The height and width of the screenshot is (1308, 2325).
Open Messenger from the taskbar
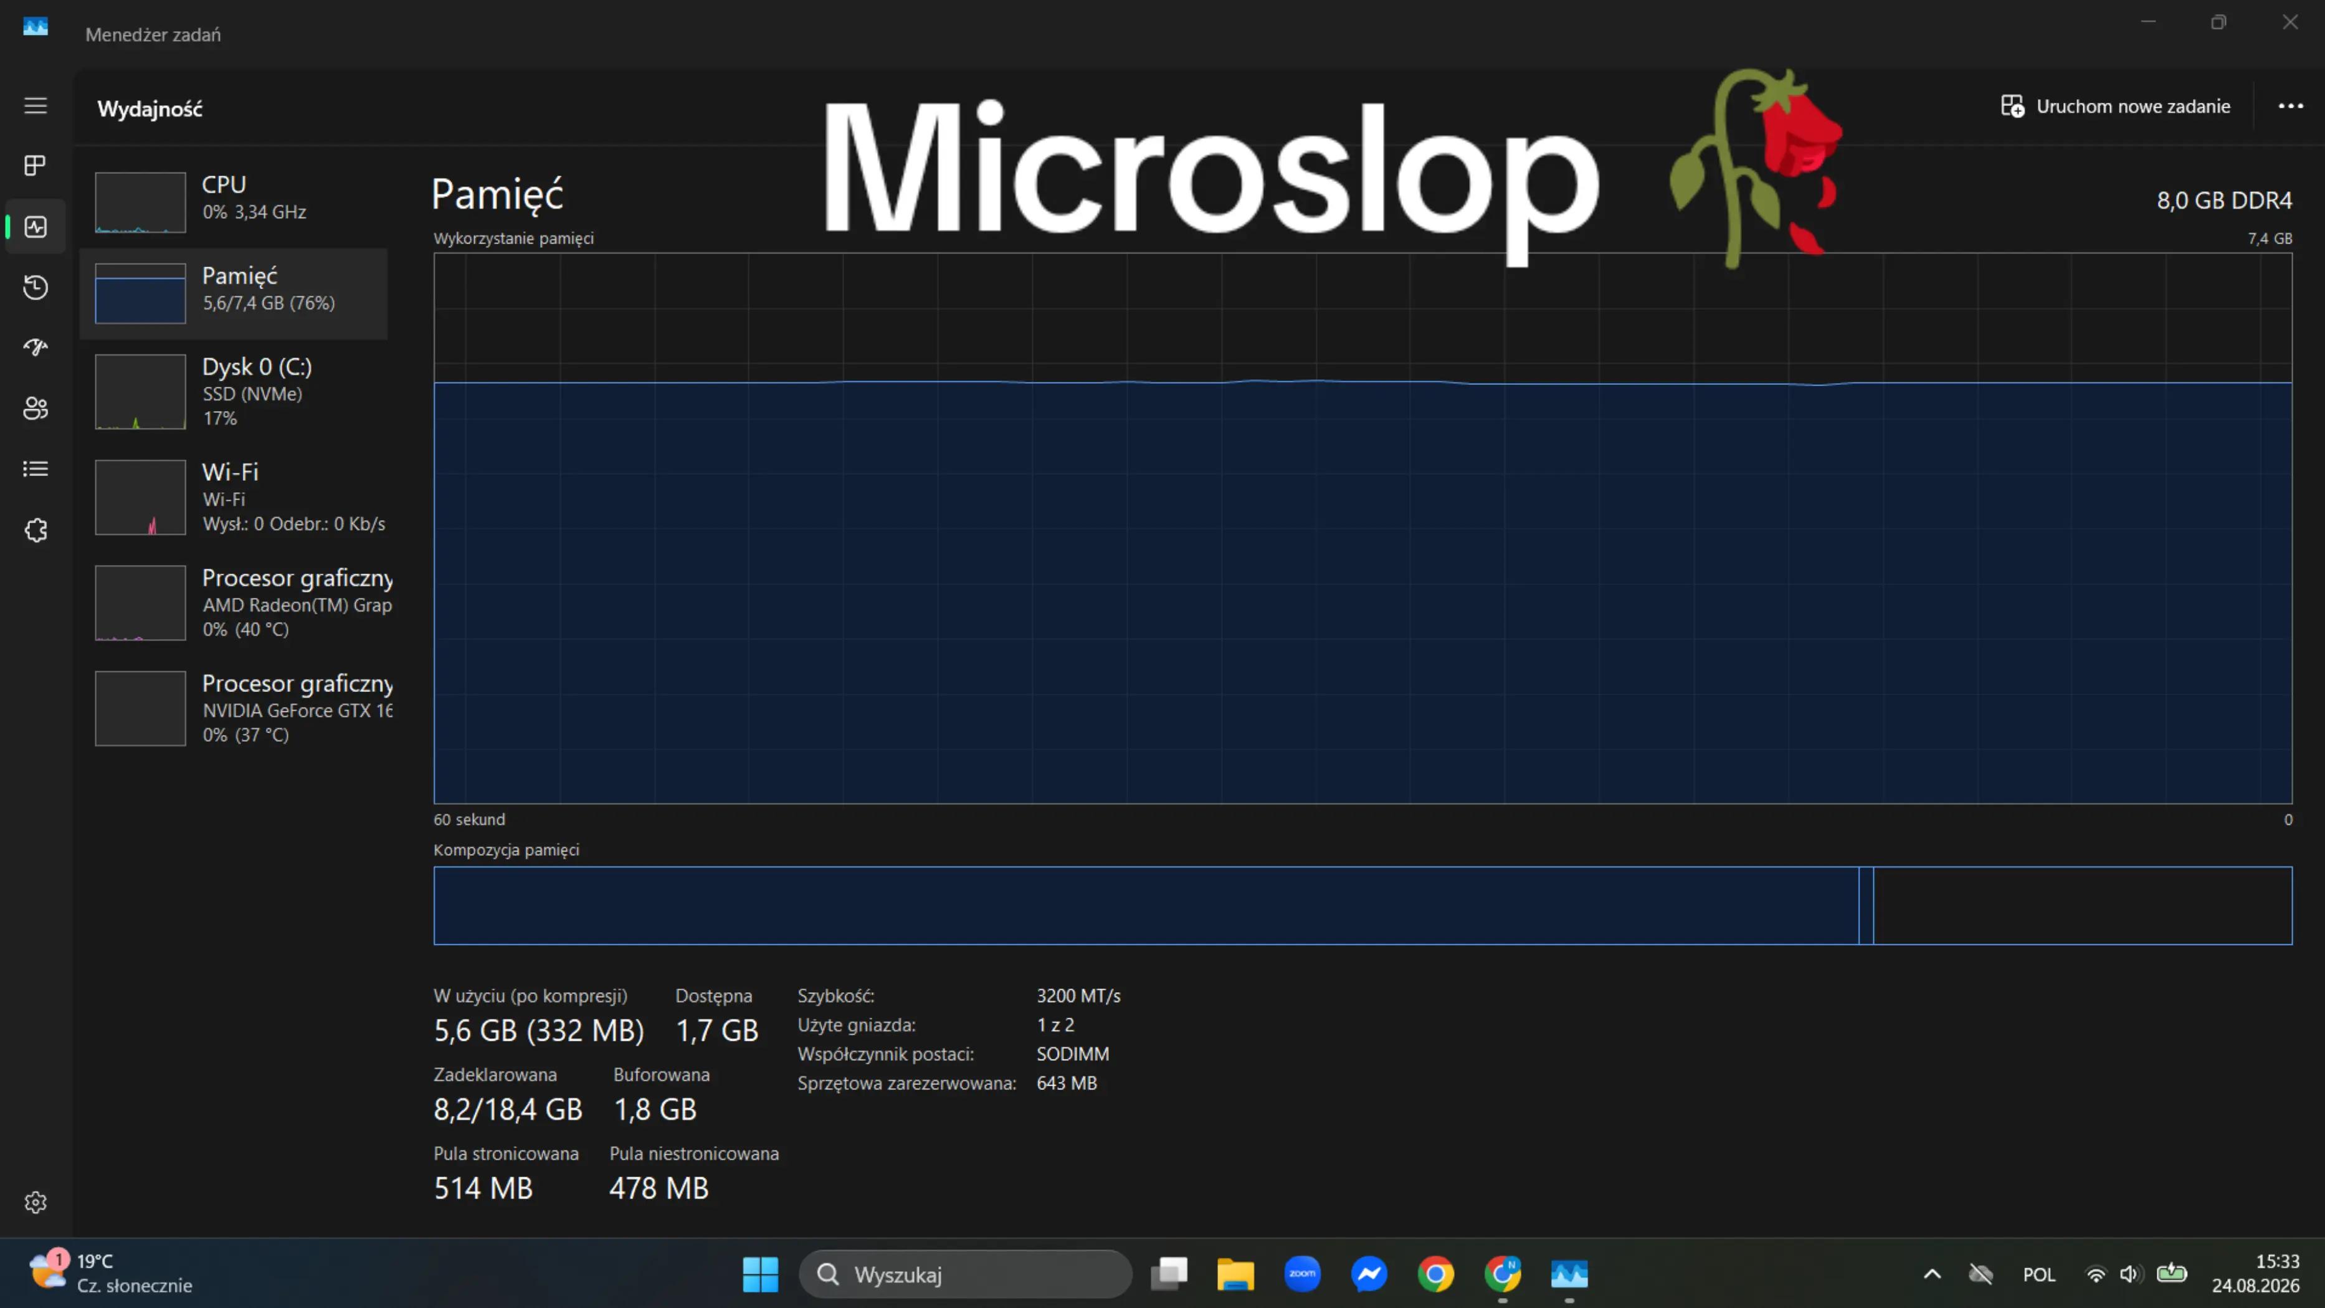tap(1369, 1274)
